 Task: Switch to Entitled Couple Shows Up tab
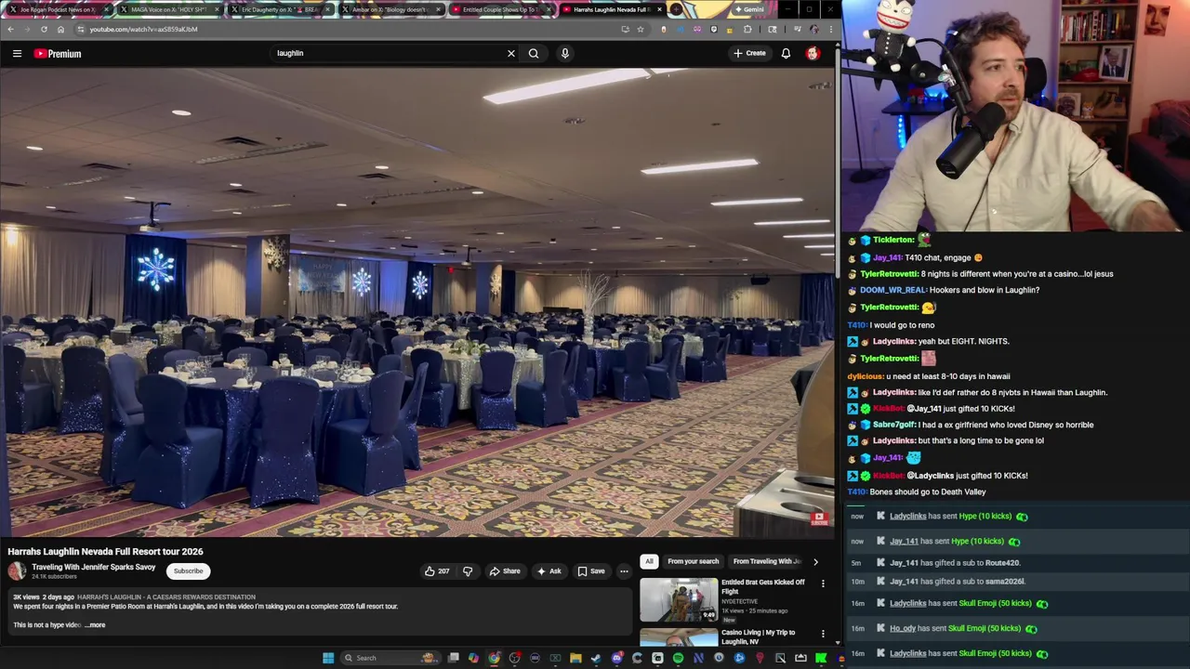pos(500,9)
